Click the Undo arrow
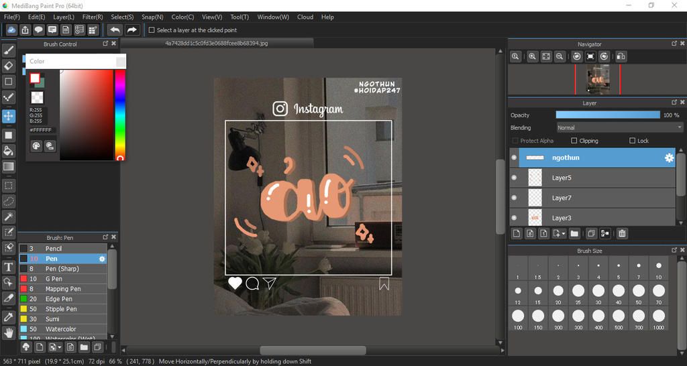 tap(115, 29)
